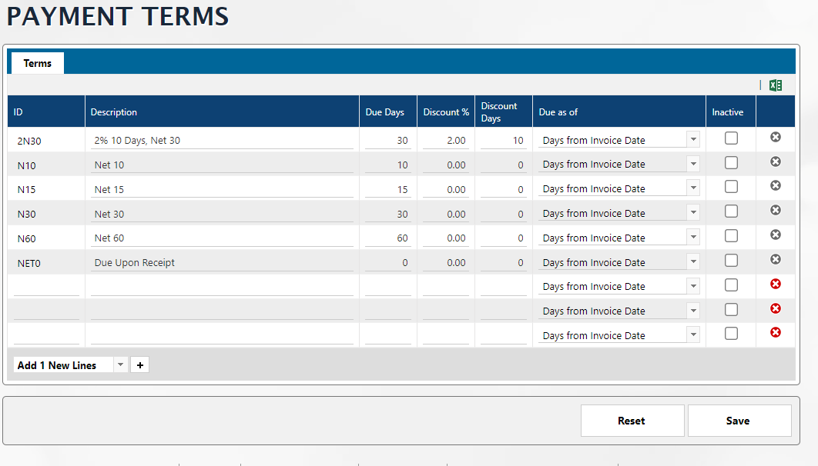Save the payment terms
The width and height of the screenshot is (818, 466).
click(739, 421)
